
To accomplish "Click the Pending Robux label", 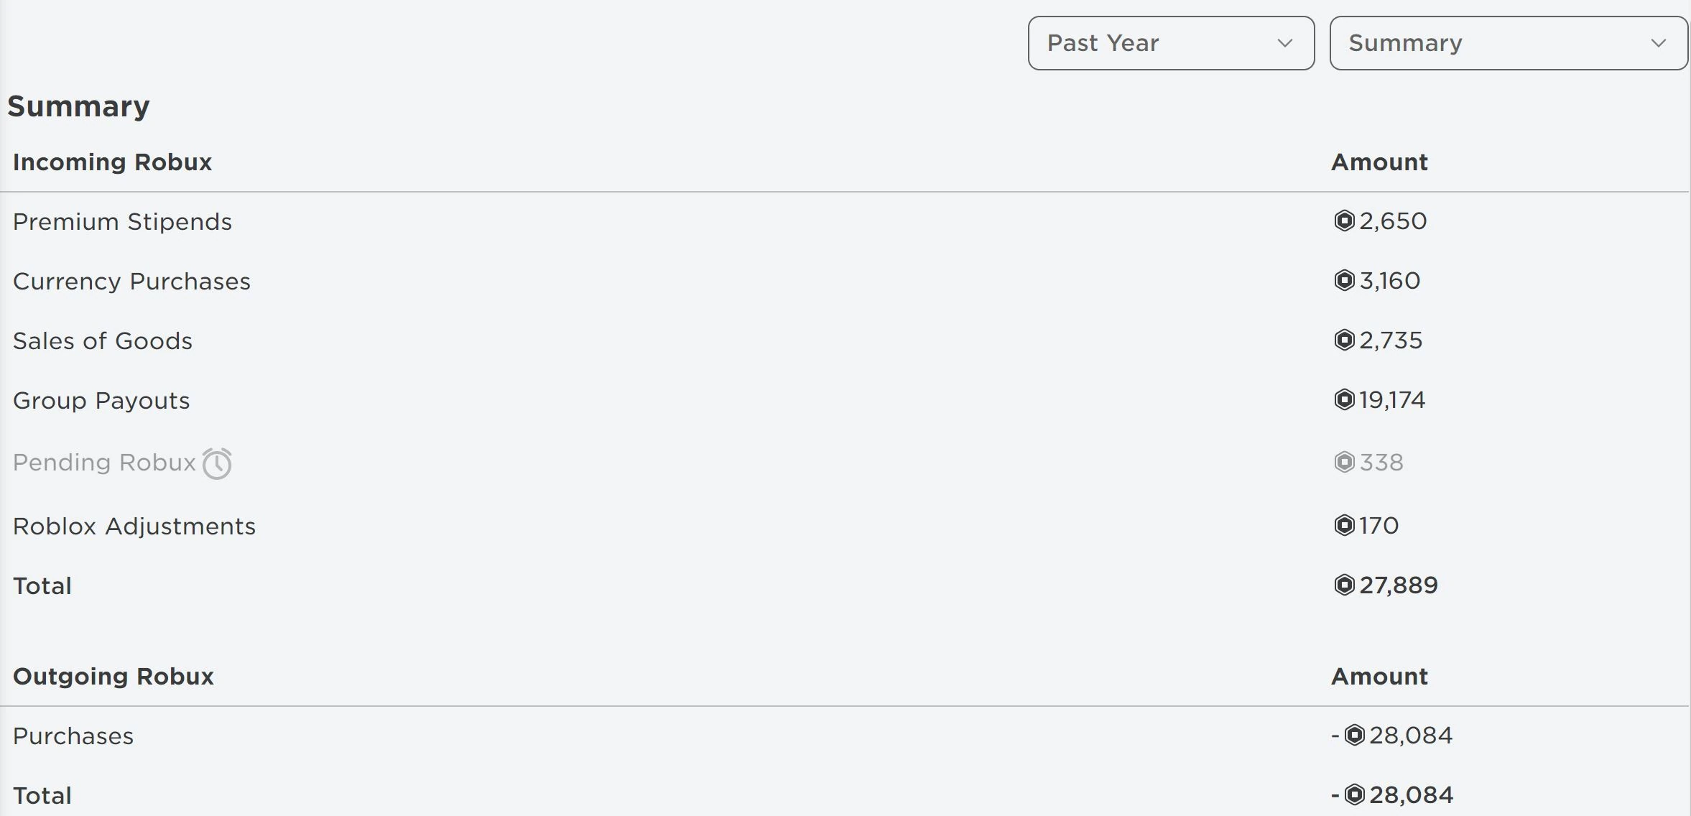I will point(104,463).
